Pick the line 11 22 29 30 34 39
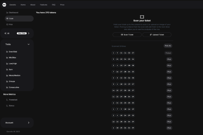The height and width of the screenshot is (135, 203). [169, 97]
